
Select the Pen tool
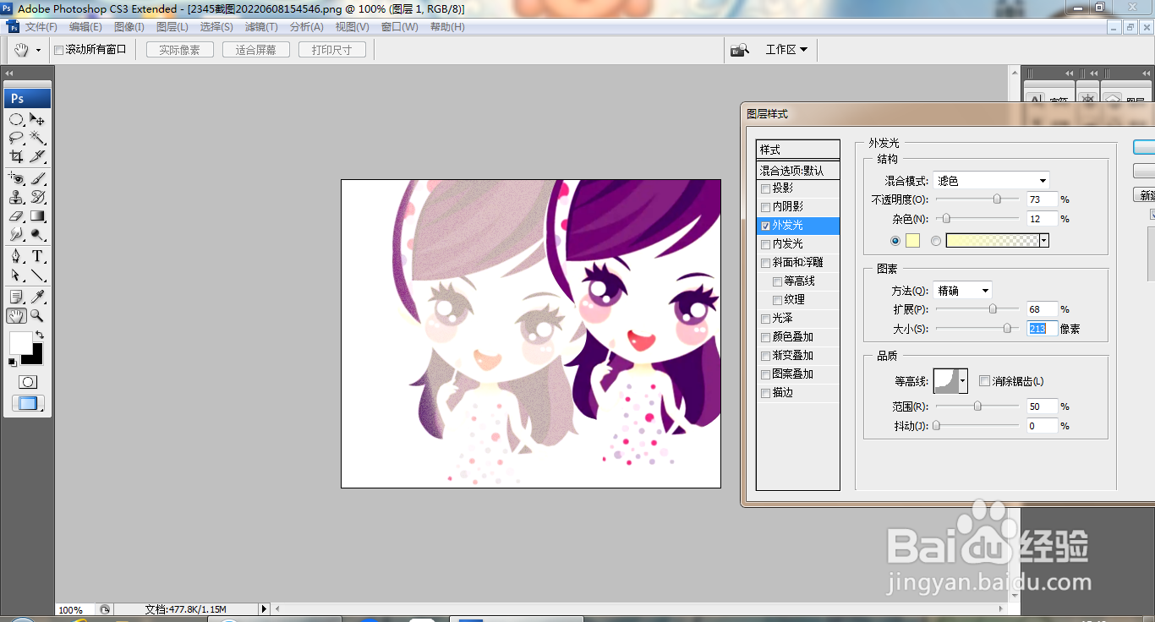point(16,256)
